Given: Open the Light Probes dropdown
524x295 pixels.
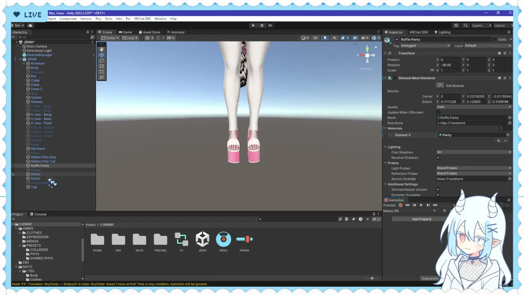Looking at the screenshot, I should pyautogui.click(x=474, y=168).
